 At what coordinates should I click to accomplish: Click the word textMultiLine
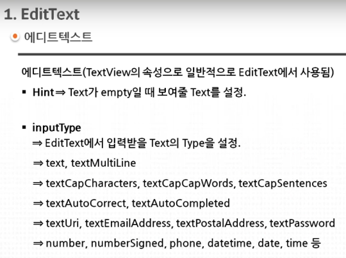pyautogui.click(x=103, y=163)
